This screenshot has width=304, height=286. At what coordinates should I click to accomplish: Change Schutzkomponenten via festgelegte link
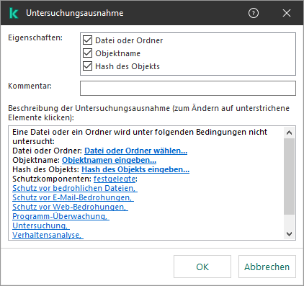(115, 179)
